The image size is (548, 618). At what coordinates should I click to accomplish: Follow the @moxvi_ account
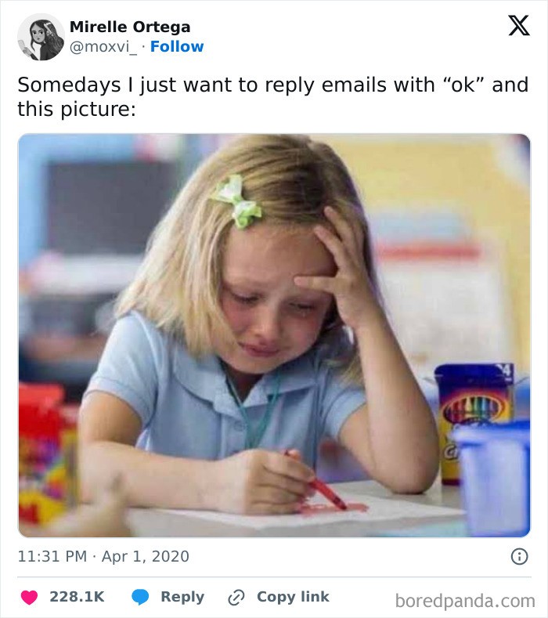(177, 47)
